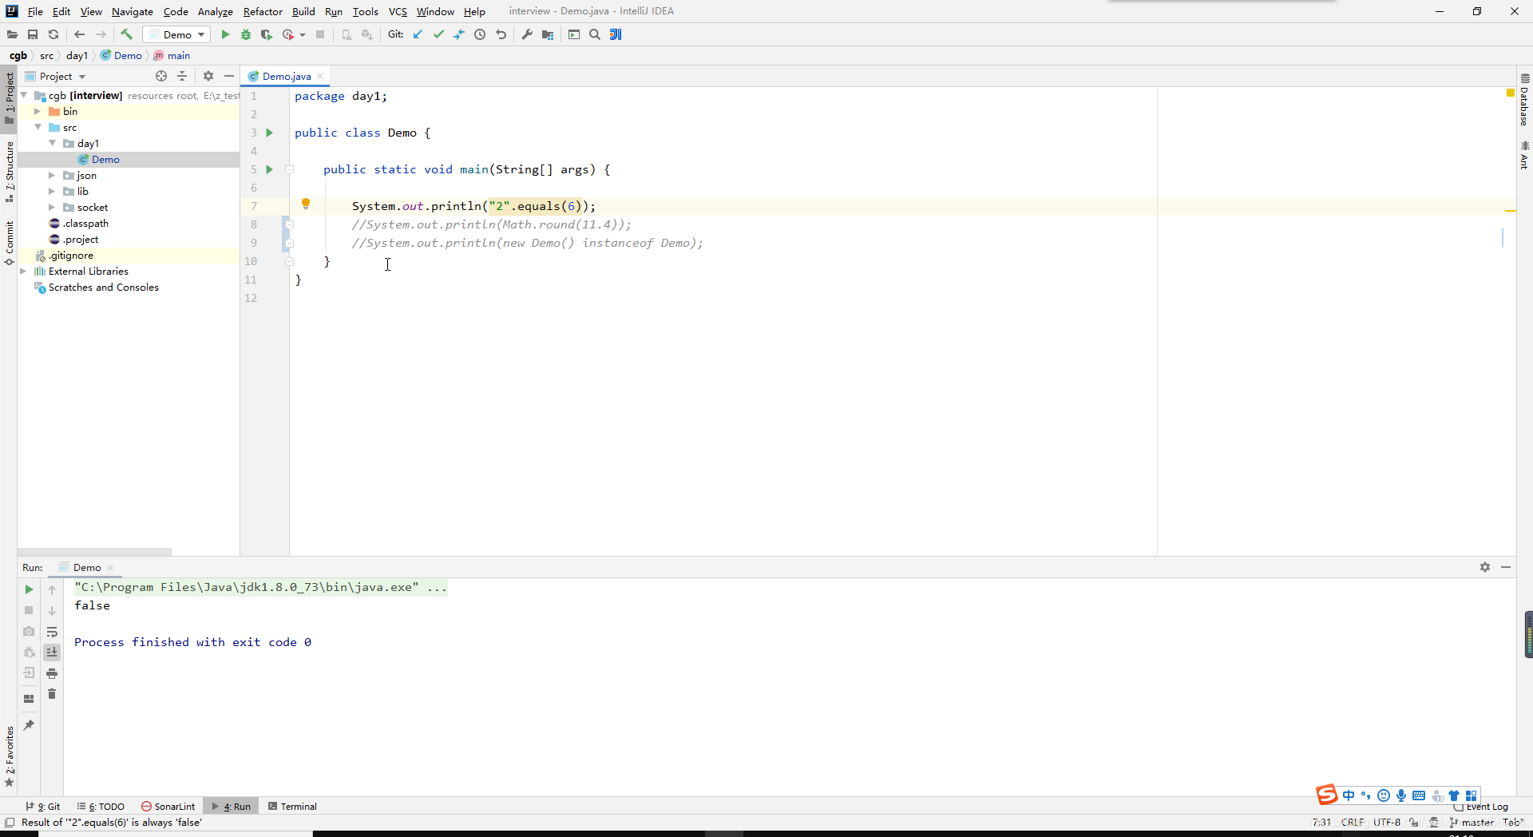The width and height of the screenshot is (1533, 837).
Task: Toggle tool window bars icon in status bar corner
Action: (10, 823)
